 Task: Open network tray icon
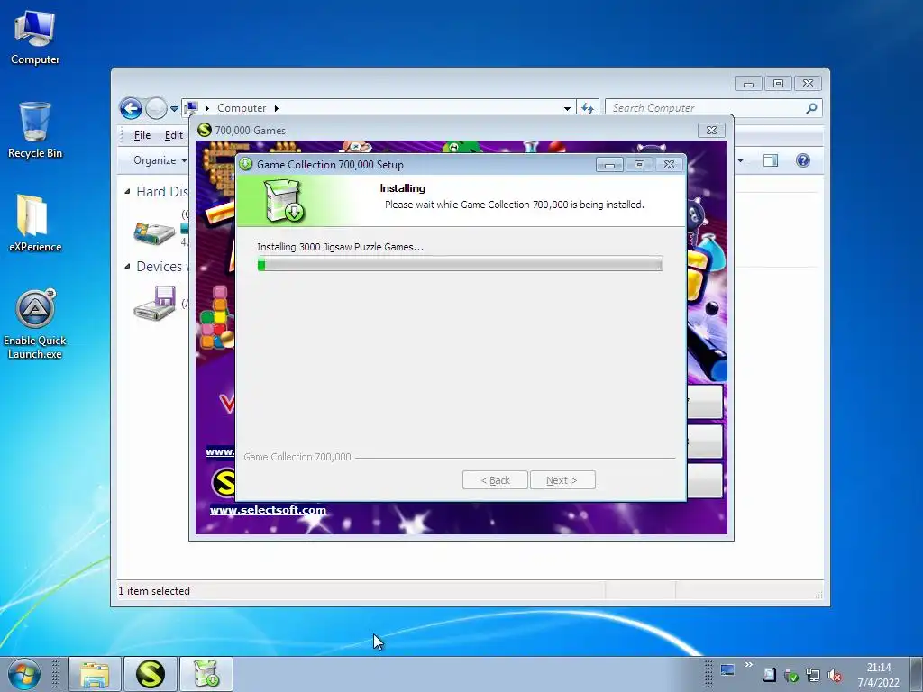(x=813, y=676)
